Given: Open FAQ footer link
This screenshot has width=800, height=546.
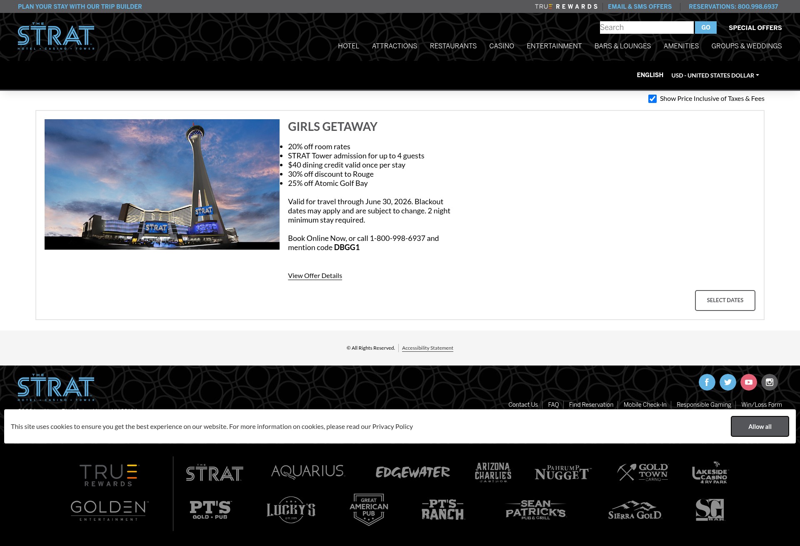Looking at the screenshot, I should tap(553, 405).
